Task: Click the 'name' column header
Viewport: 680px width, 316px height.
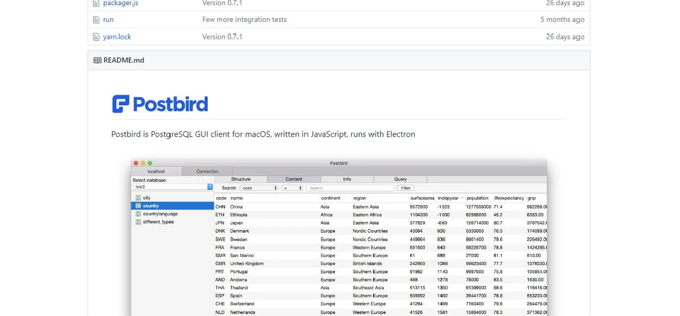Action: tap(236, 198)
